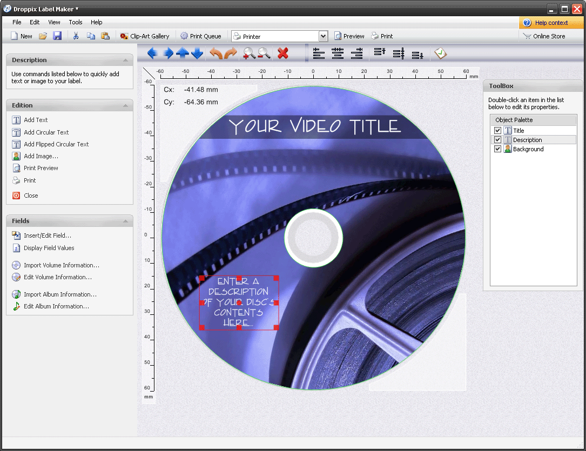Zoom in with the magnifier plus icon
Screen dimensions: 586x451
coord(249,53)
